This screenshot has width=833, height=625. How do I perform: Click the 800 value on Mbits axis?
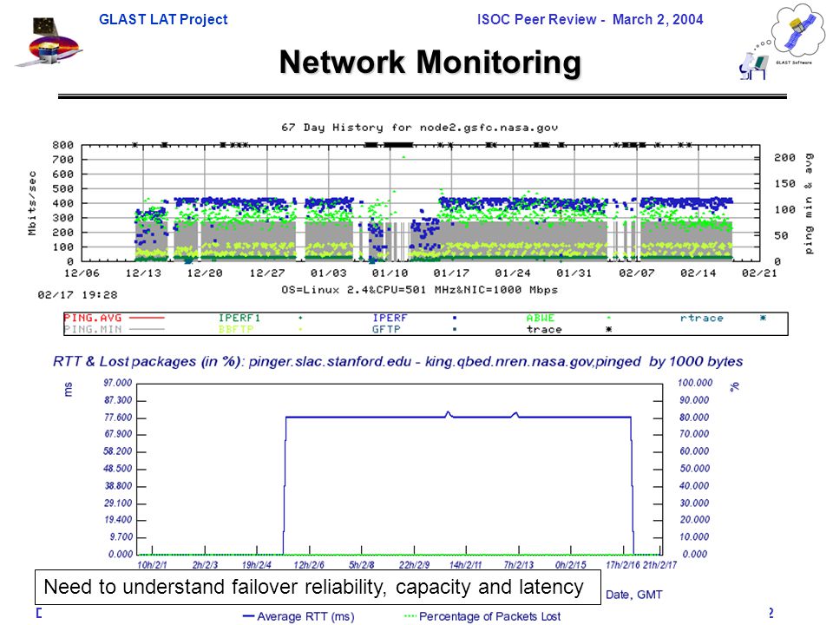tap(62, 145)
